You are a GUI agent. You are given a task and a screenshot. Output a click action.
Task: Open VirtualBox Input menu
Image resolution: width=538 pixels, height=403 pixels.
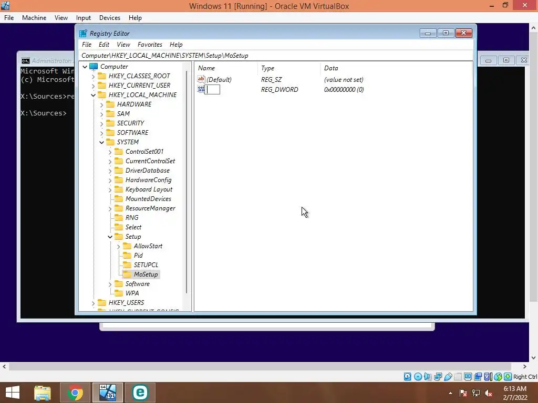click(x=84, y=18)
